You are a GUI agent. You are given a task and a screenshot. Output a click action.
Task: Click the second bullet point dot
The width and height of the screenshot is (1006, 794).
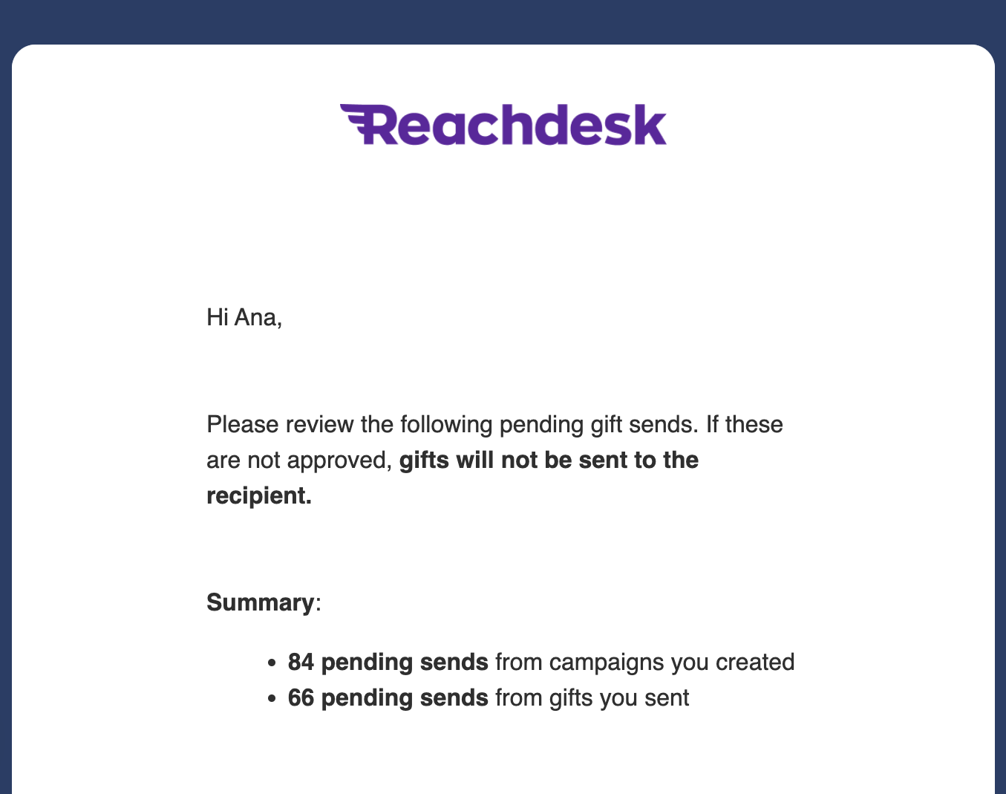pos(272,698)
